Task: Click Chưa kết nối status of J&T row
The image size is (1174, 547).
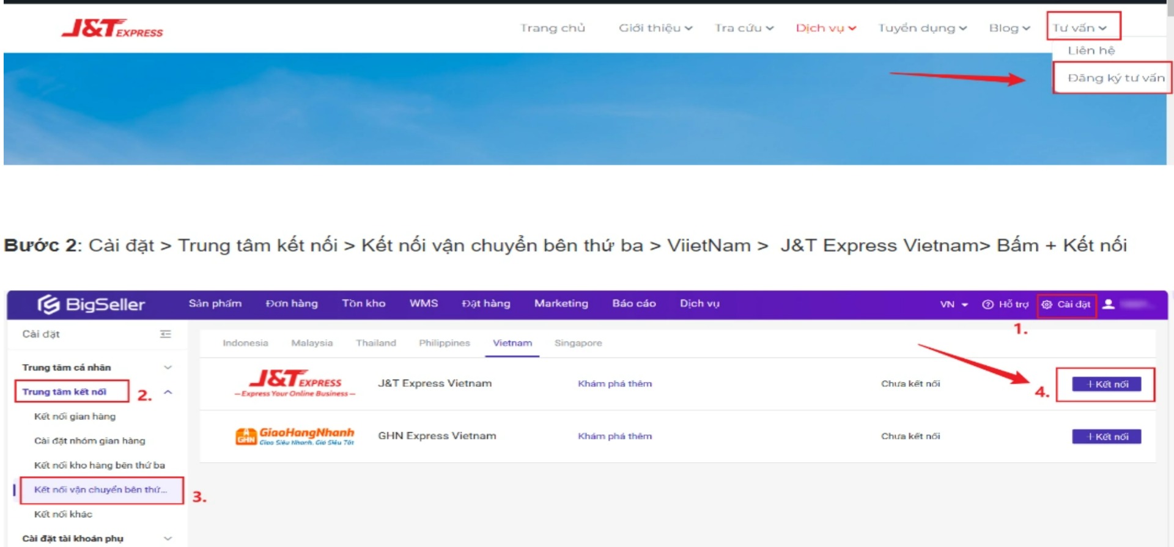Action: pos(910,384)
